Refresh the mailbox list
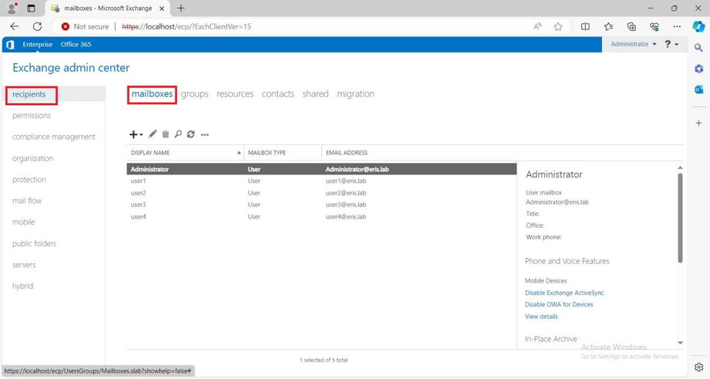The height and width of the screenshot is (379, 710). pyautogui.click(x=191, y=134)
